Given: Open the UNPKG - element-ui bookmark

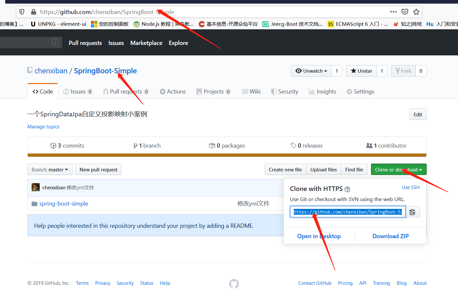Looking at the screenshot, I should point(58,24).
